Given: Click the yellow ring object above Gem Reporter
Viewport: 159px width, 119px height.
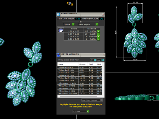Looking at the screenshot, I should tap(70, 4).
